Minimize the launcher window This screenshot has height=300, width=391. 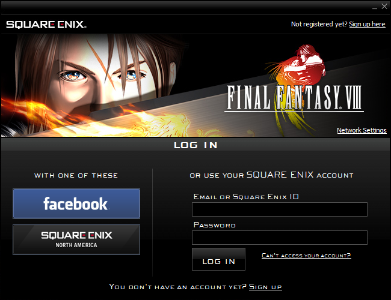[375, 7]
